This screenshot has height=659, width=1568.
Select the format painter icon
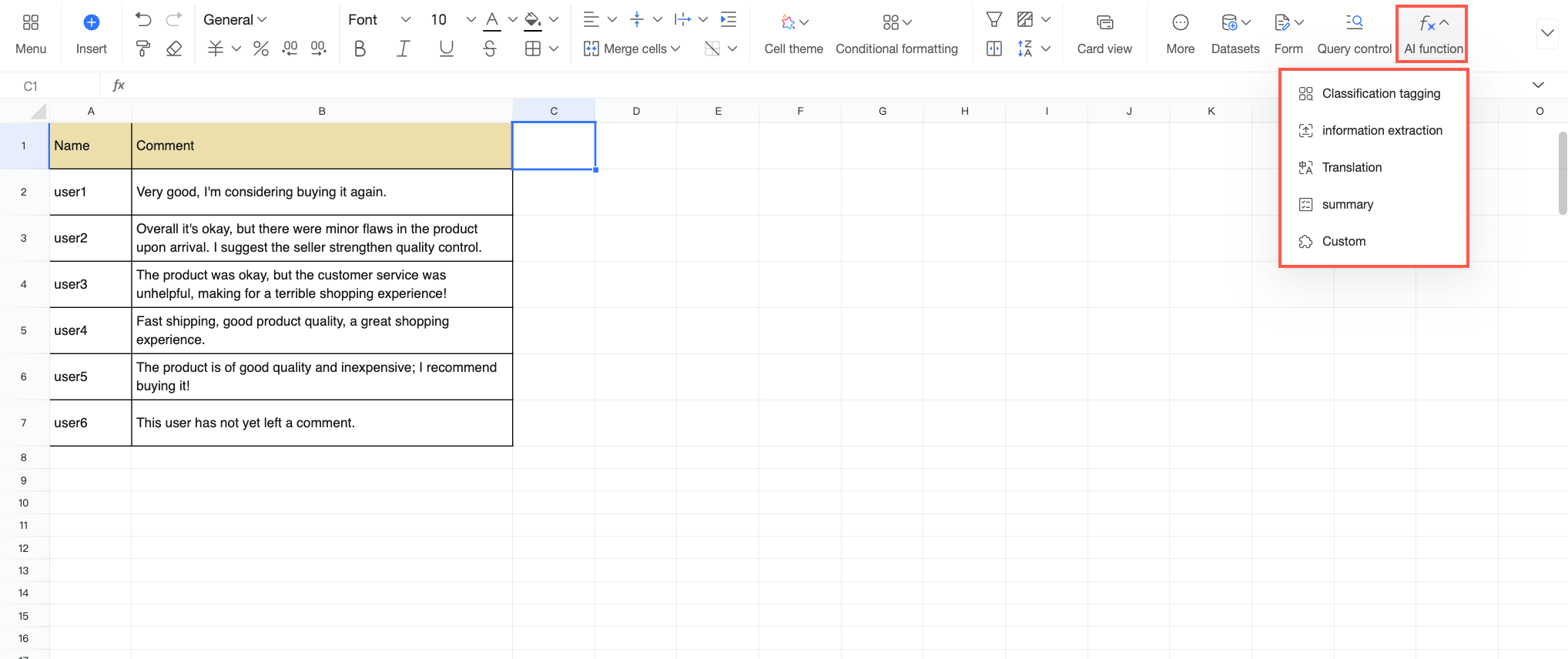[143, 49]
